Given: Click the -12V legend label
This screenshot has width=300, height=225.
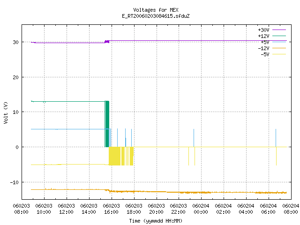Looking at the screenshot, I should (263, 48).
